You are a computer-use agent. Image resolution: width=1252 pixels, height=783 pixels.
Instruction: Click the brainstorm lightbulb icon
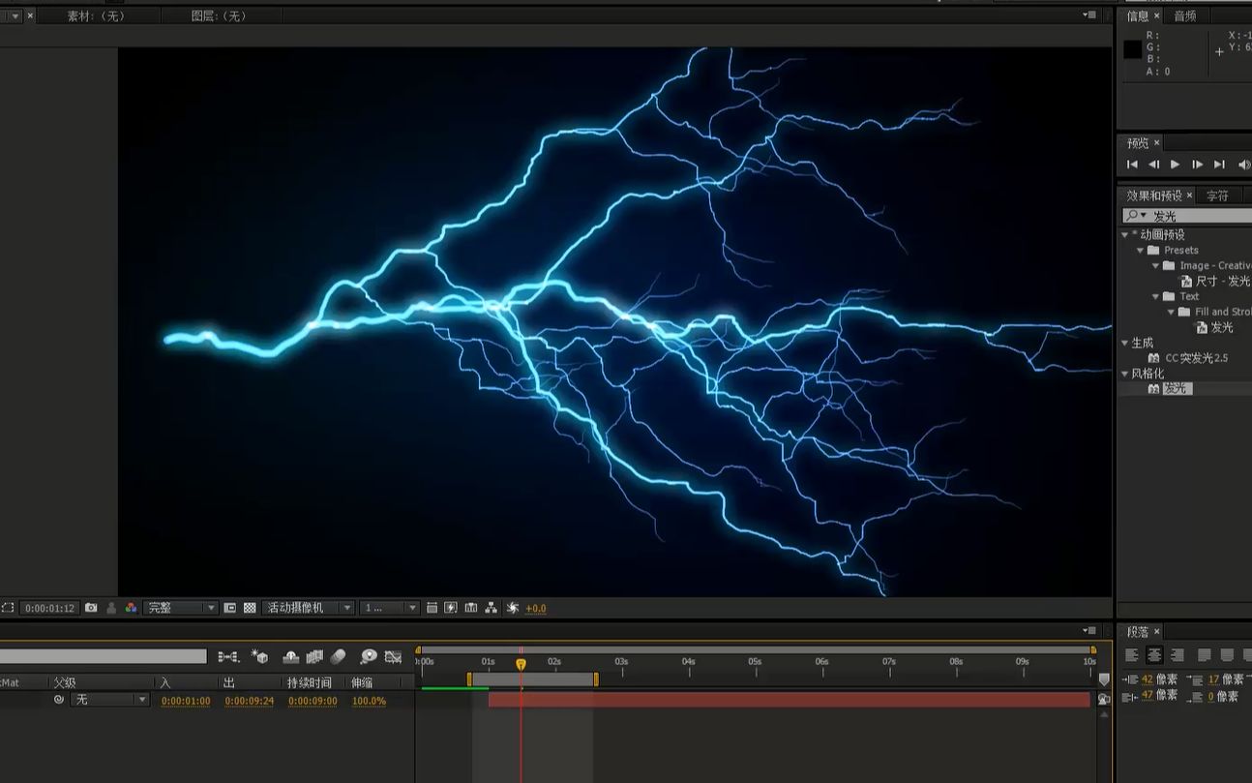pos(369,656)
